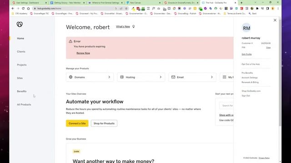
Task: Open Account Settings in account panel
Action: coord(250,77)
